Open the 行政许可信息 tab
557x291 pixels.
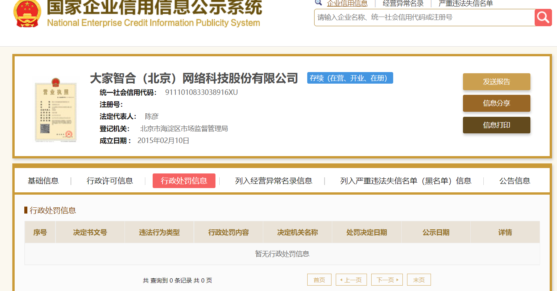(110, 181)
